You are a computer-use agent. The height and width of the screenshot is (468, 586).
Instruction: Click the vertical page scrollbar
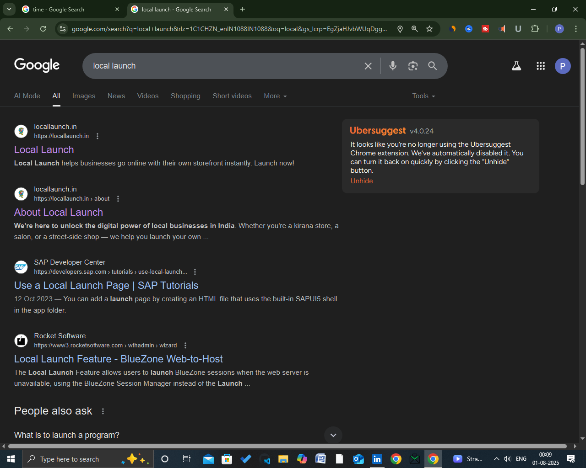pyautogui.click(x=582, y=117)
